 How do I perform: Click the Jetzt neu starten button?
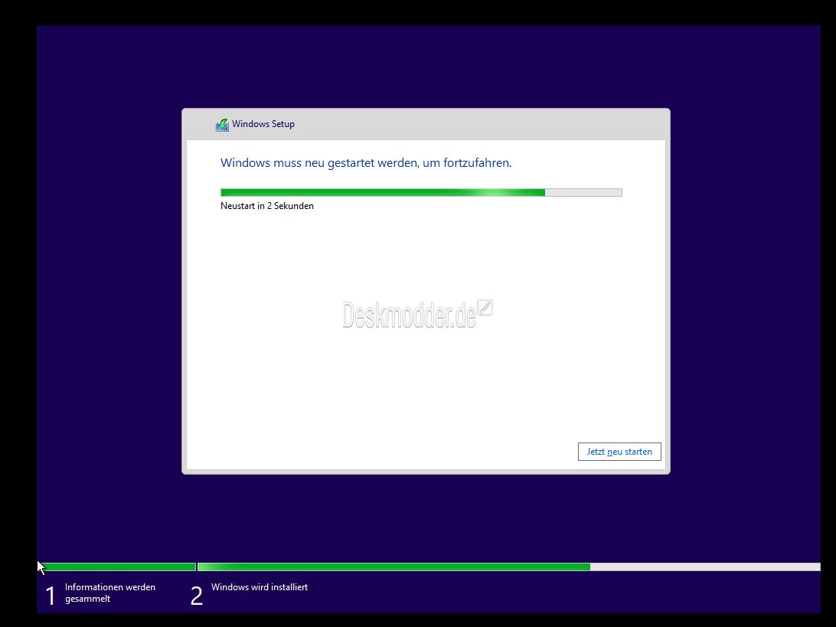[x=619, y=452]
